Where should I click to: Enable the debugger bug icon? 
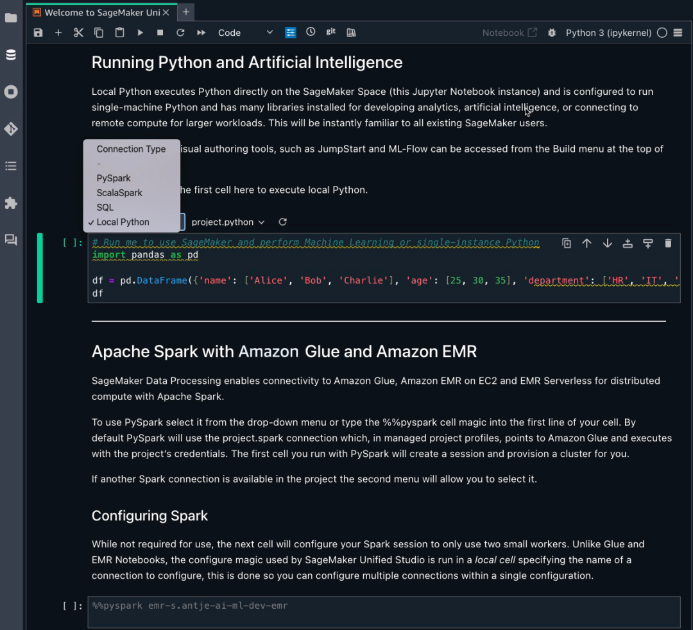[552, 33]
